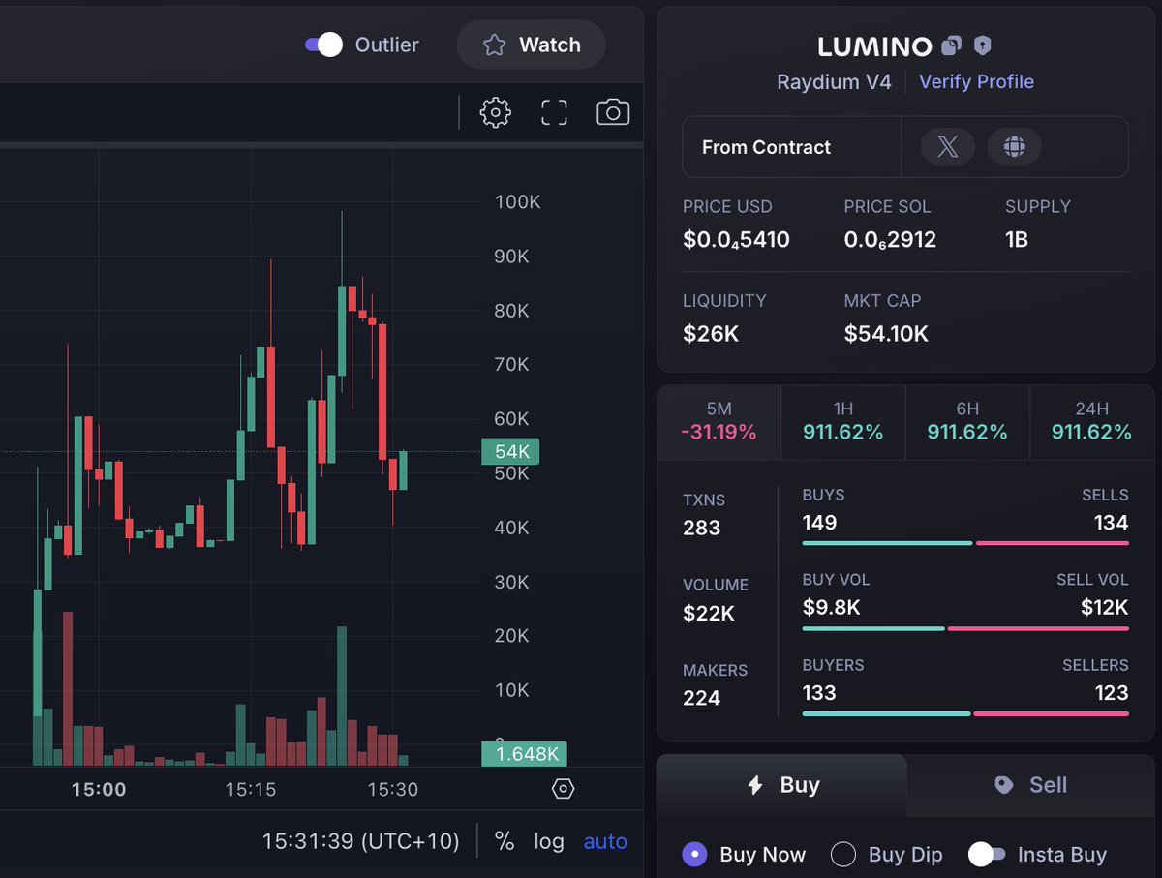Viewport: 1162px width, 878px height.
Task: Click the PRICE USD value $0.0₄5410
Action: pyautogui.click(x=736, y=239)
